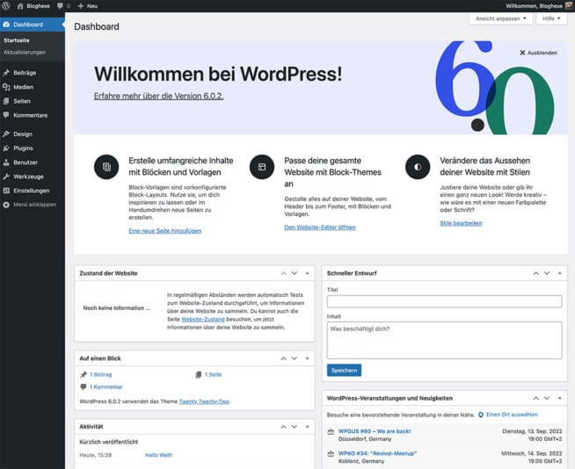Screen dimensions: 575x469
Task: Open WPKO #34 Revival-Meetup event link
Action: [x=377, y=453]
